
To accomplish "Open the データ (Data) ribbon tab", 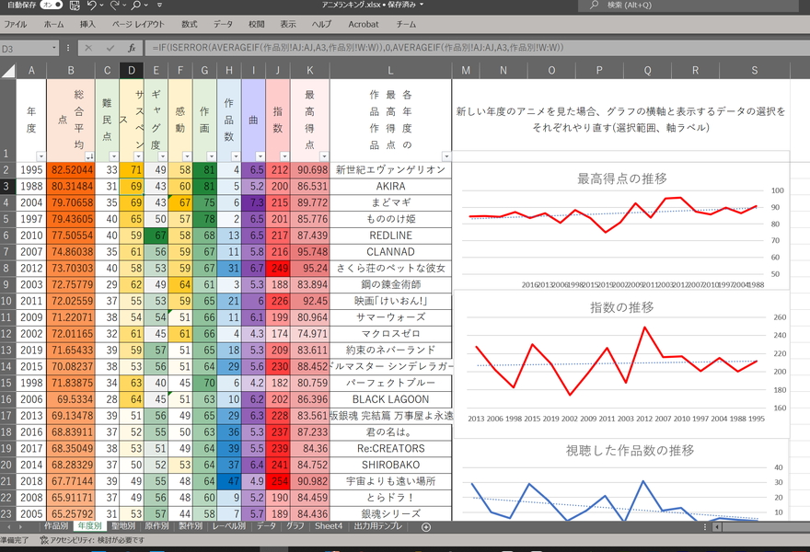I will tap(223, 24).
